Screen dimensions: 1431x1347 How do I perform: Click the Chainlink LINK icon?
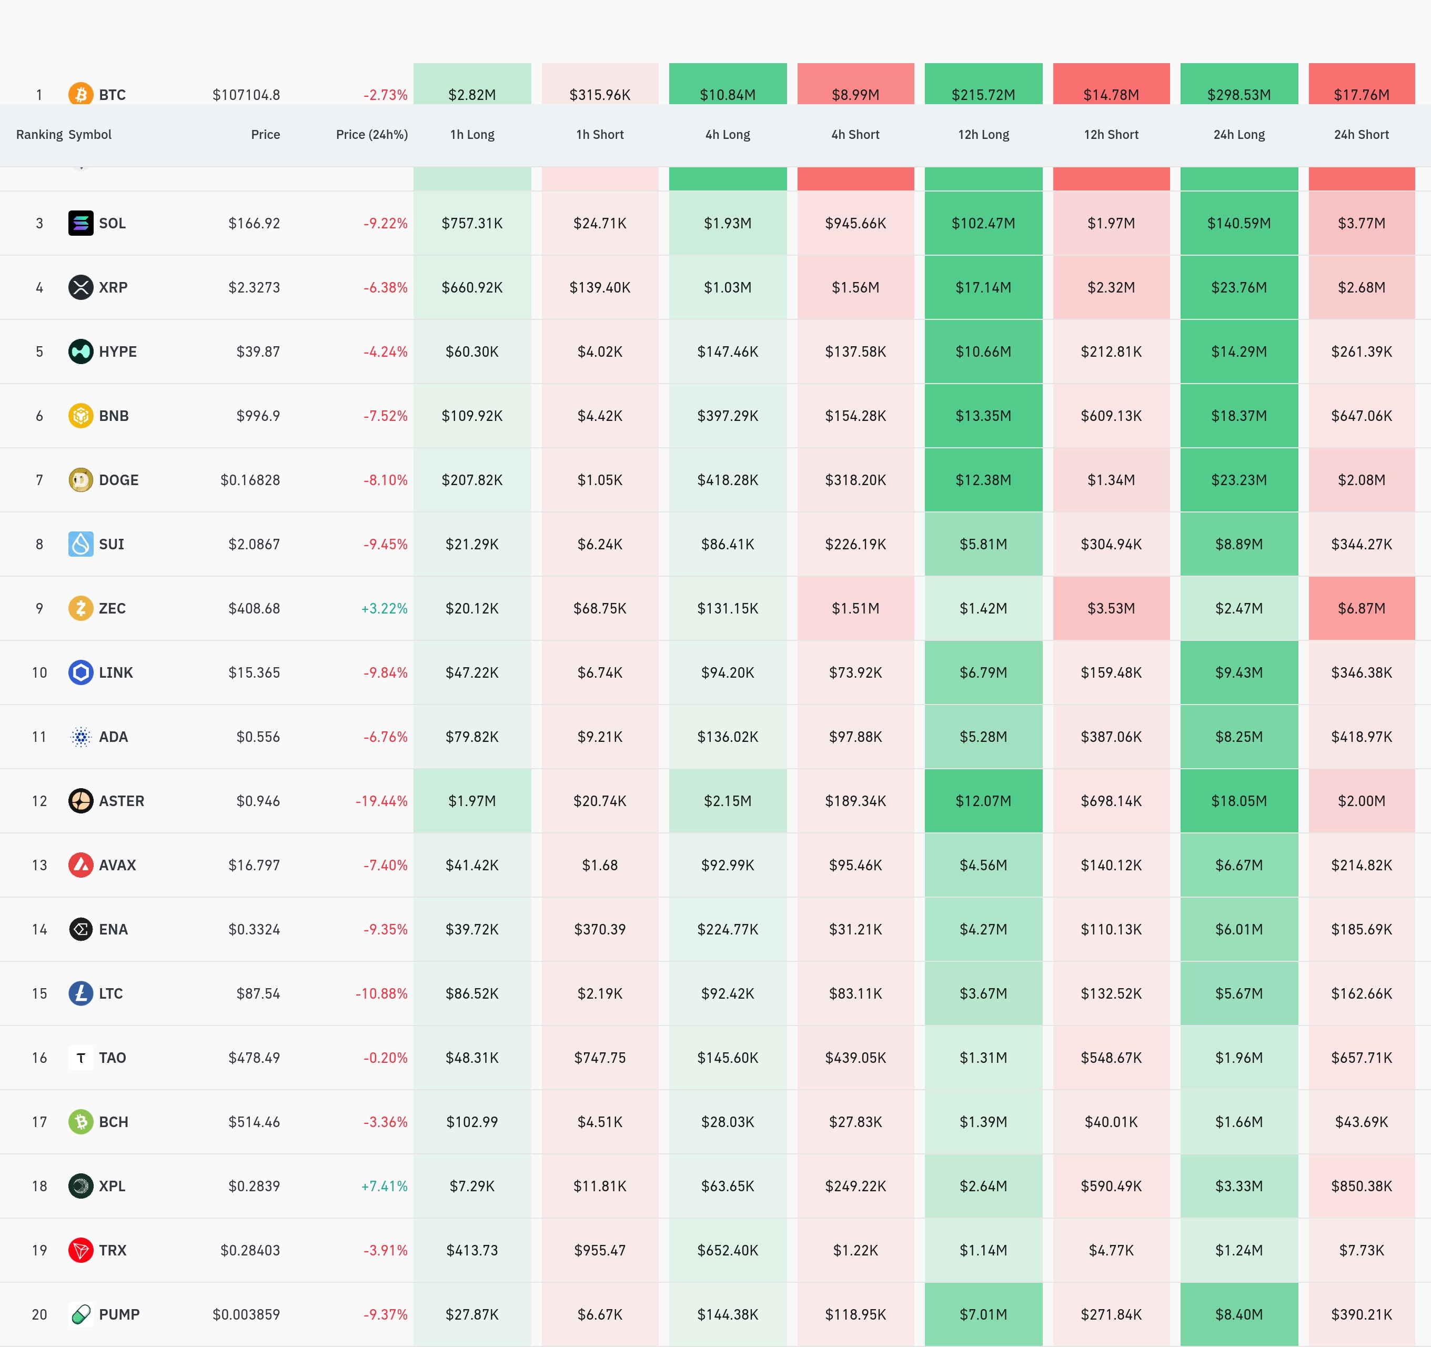click(80, 672)
